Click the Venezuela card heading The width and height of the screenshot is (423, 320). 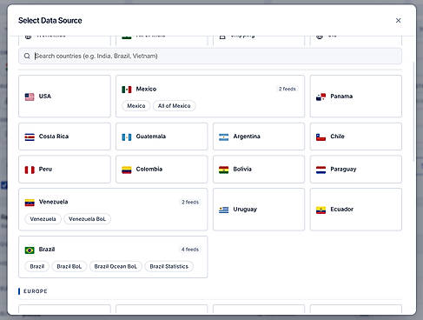coord(53,202)
